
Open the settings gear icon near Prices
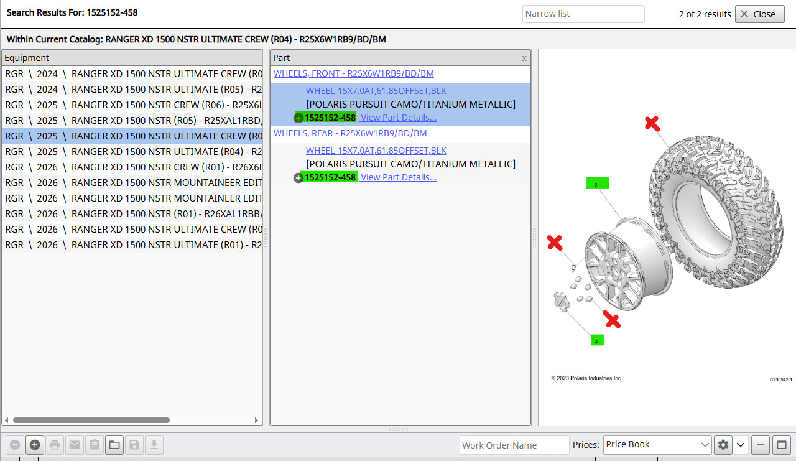(x=723, y=445)
